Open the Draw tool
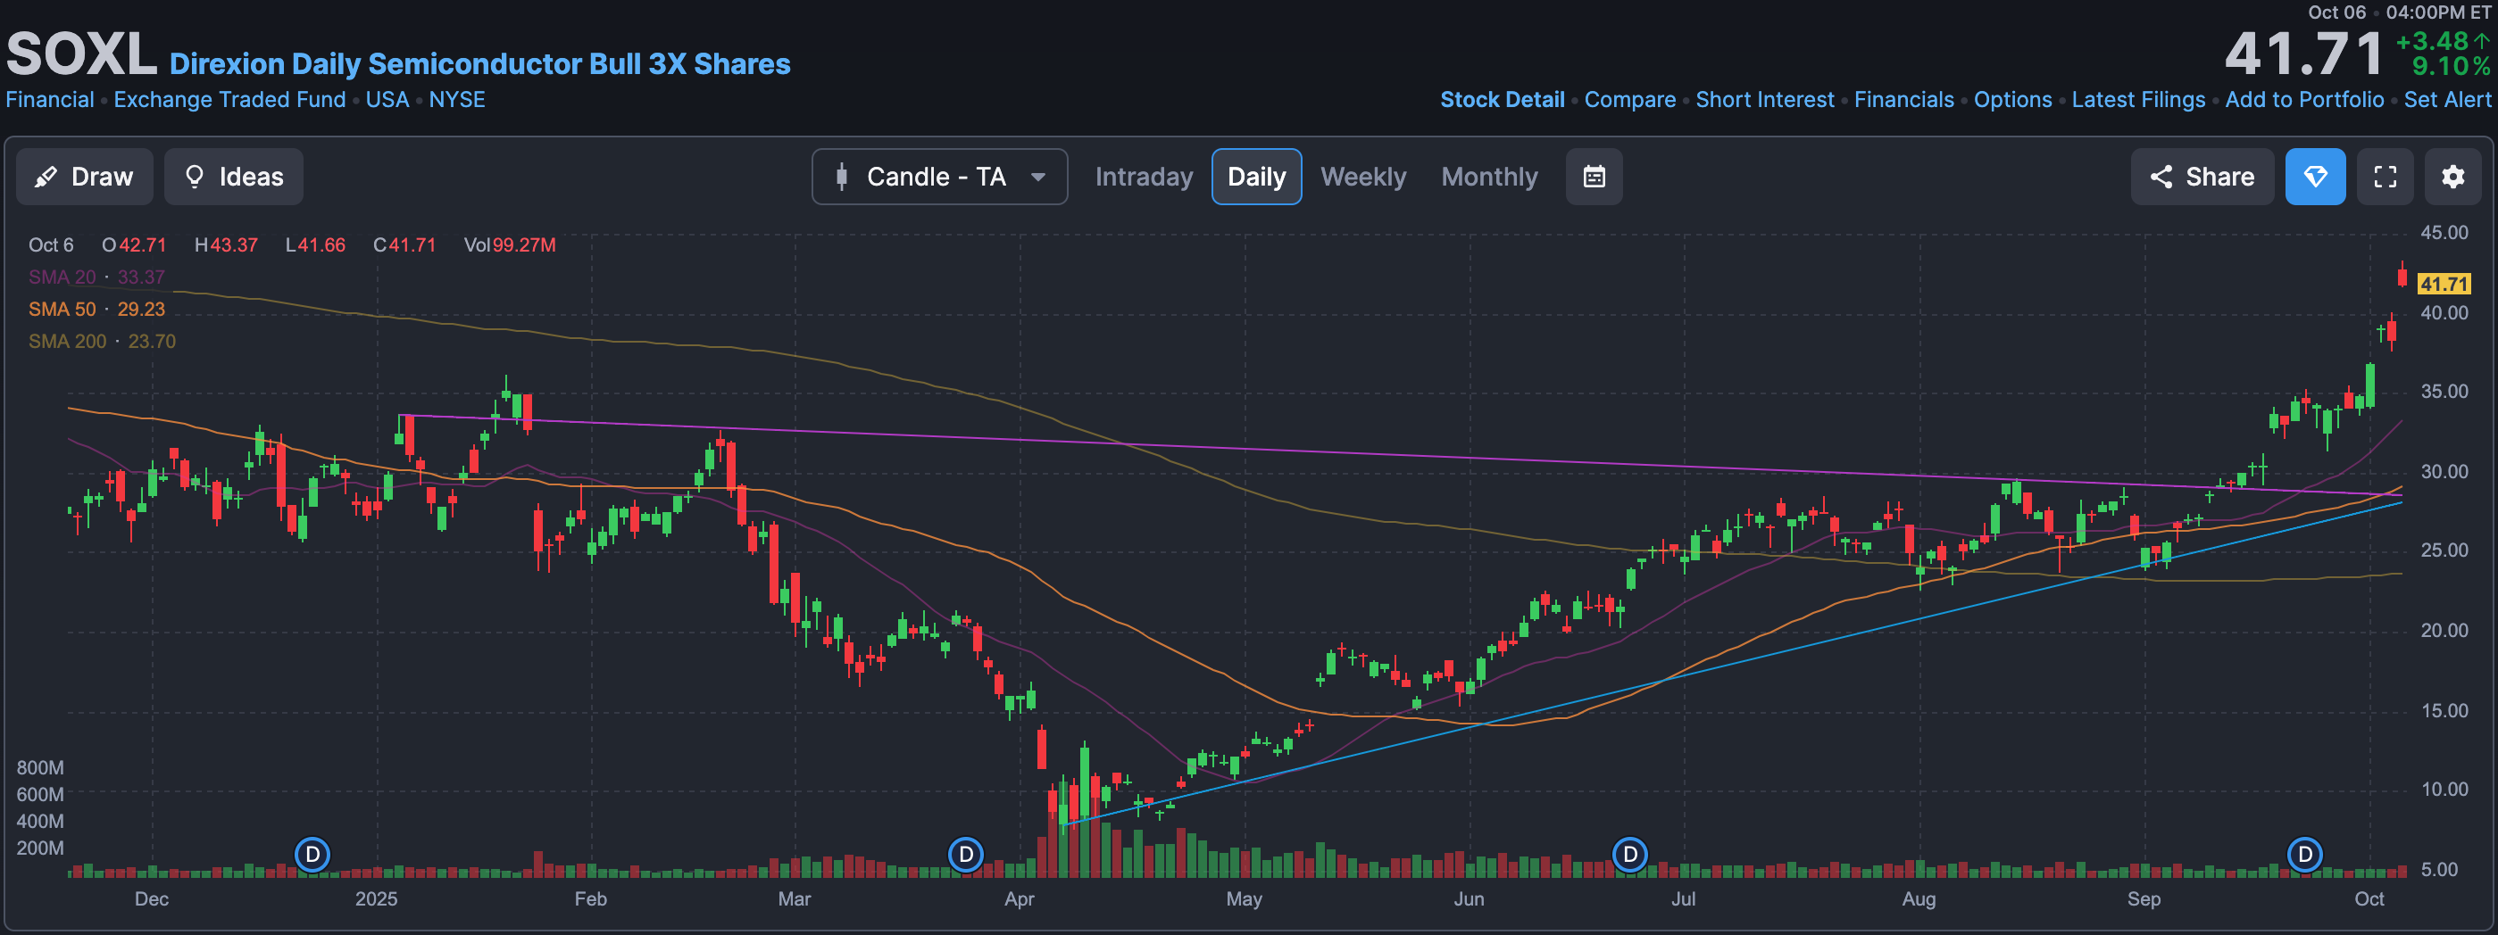The width and height of the screenshot is (2498, 935). tap(84, 177)
